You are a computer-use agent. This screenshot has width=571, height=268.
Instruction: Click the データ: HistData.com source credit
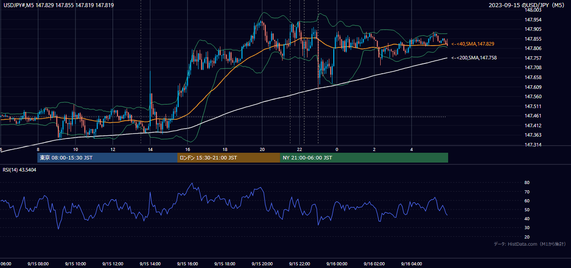tap(530, 244)
